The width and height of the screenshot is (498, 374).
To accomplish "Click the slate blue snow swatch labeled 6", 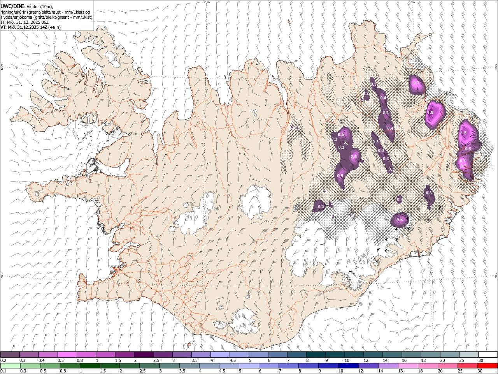I will (277, 355).
